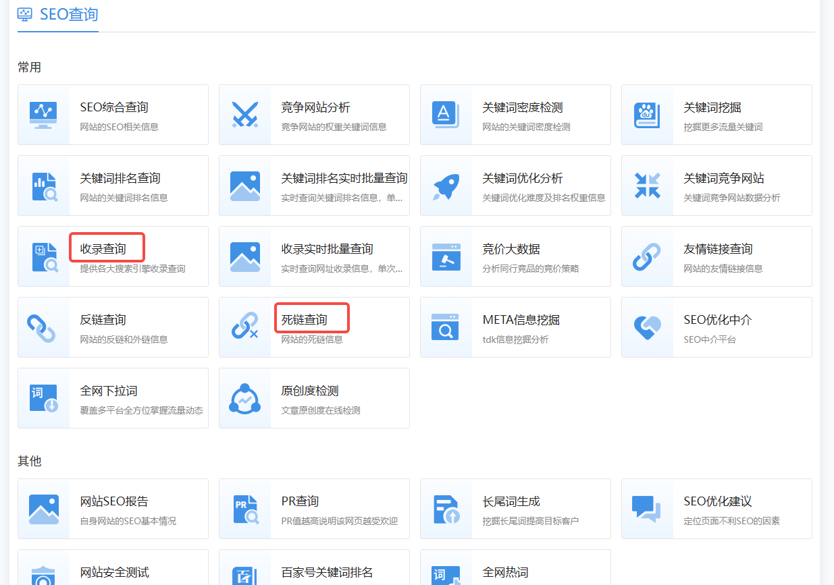Open the 收录查询 link
Screen dimensions: 834x585
coord(103,249)
